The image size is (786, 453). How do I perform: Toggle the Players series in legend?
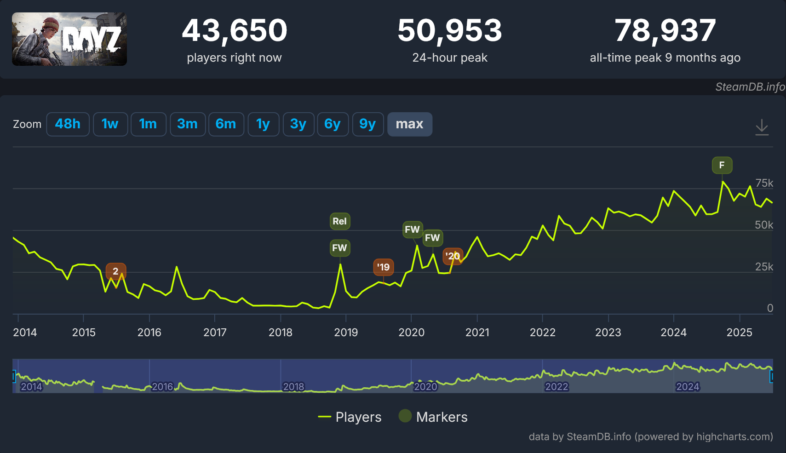[350, 417]
